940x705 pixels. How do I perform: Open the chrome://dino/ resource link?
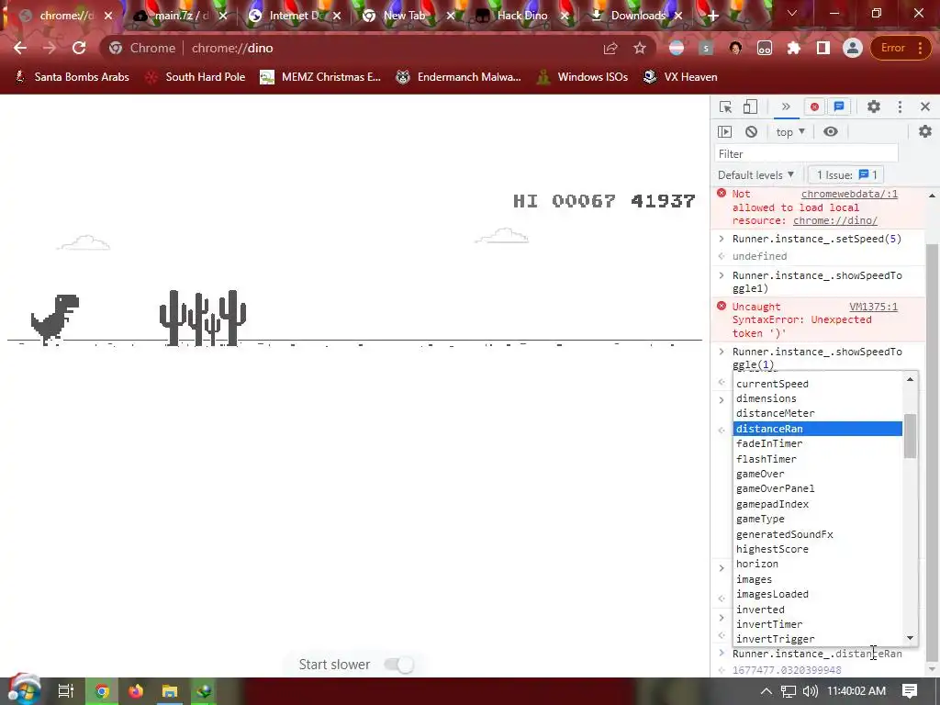coord(835,220)
